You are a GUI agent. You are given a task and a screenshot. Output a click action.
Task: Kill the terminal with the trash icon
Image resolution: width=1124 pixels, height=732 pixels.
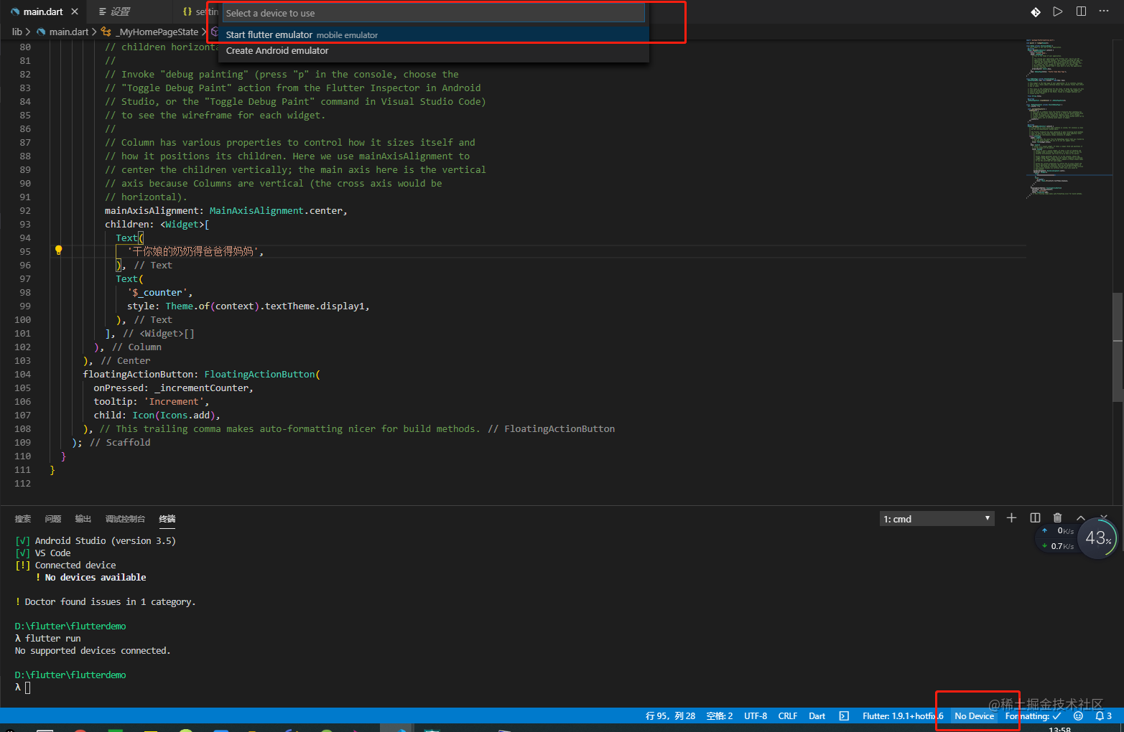click(x=1057, y=517)
